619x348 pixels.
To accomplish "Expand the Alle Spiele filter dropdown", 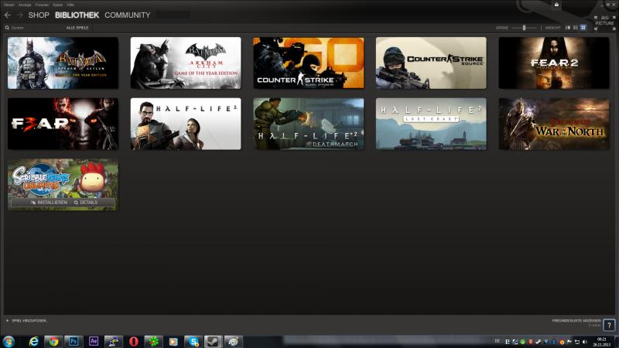I will click(77, 28).
